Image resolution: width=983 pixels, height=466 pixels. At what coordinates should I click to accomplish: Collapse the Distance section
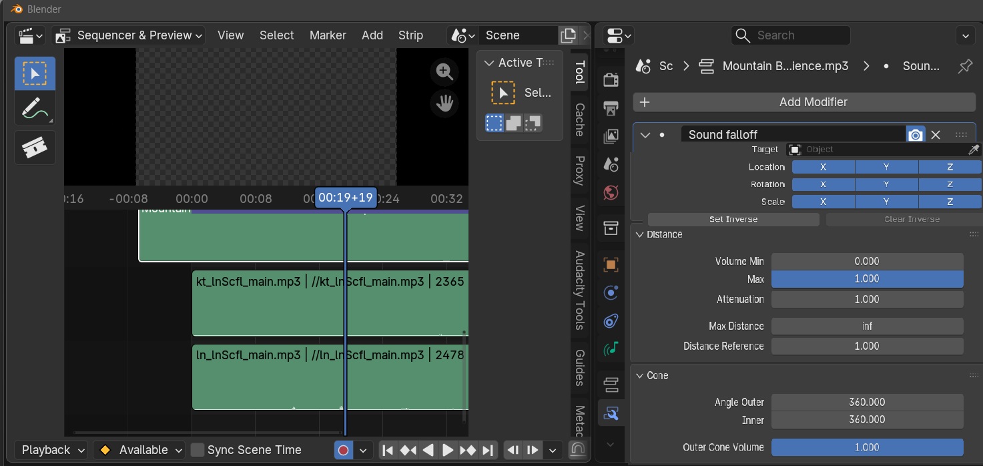(640, 235)
